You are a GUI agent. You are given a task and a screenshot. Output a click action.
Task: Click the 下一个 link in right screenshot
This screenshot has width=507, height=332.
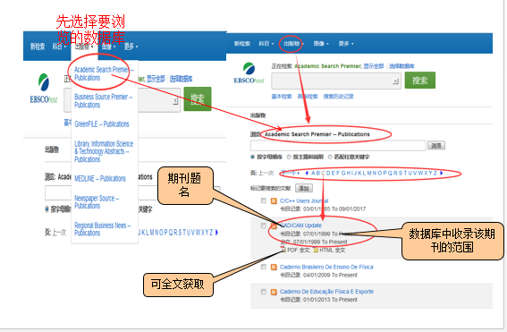click(290, 173)
